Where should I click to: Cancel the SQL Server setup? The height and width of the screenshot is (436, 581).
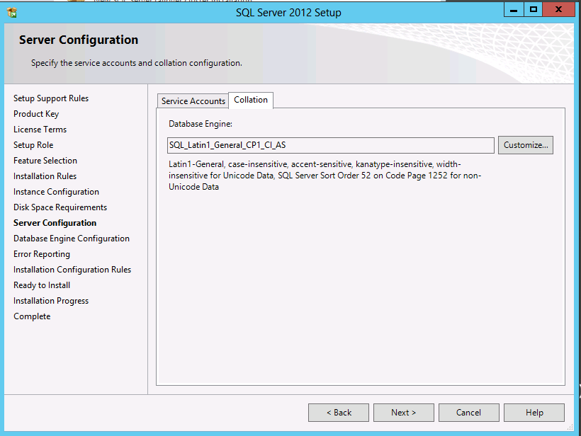pyautogui.click(x=469, y=413)
